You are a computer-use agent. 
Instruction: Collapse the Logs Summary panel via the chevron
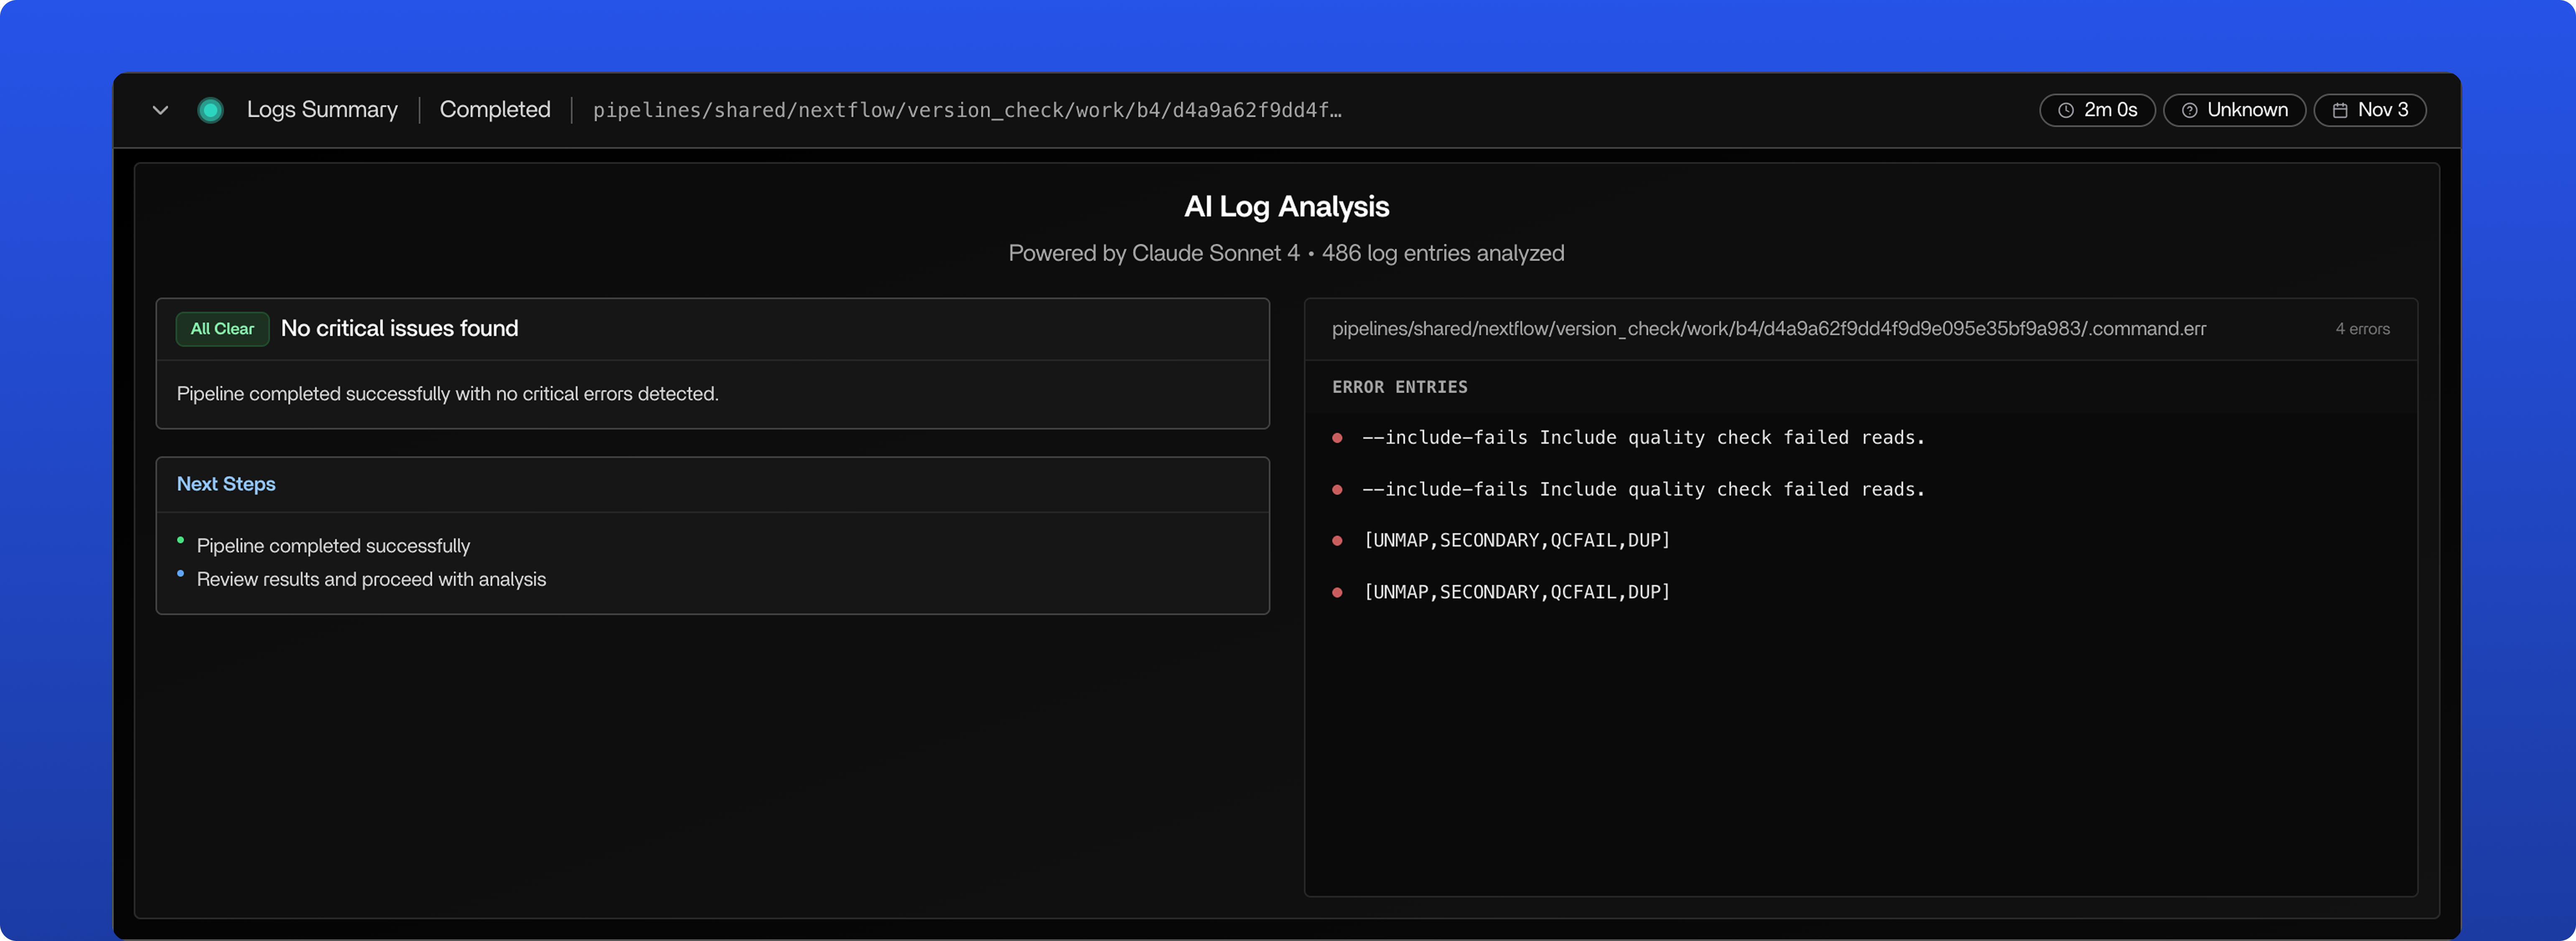(160, 110)
